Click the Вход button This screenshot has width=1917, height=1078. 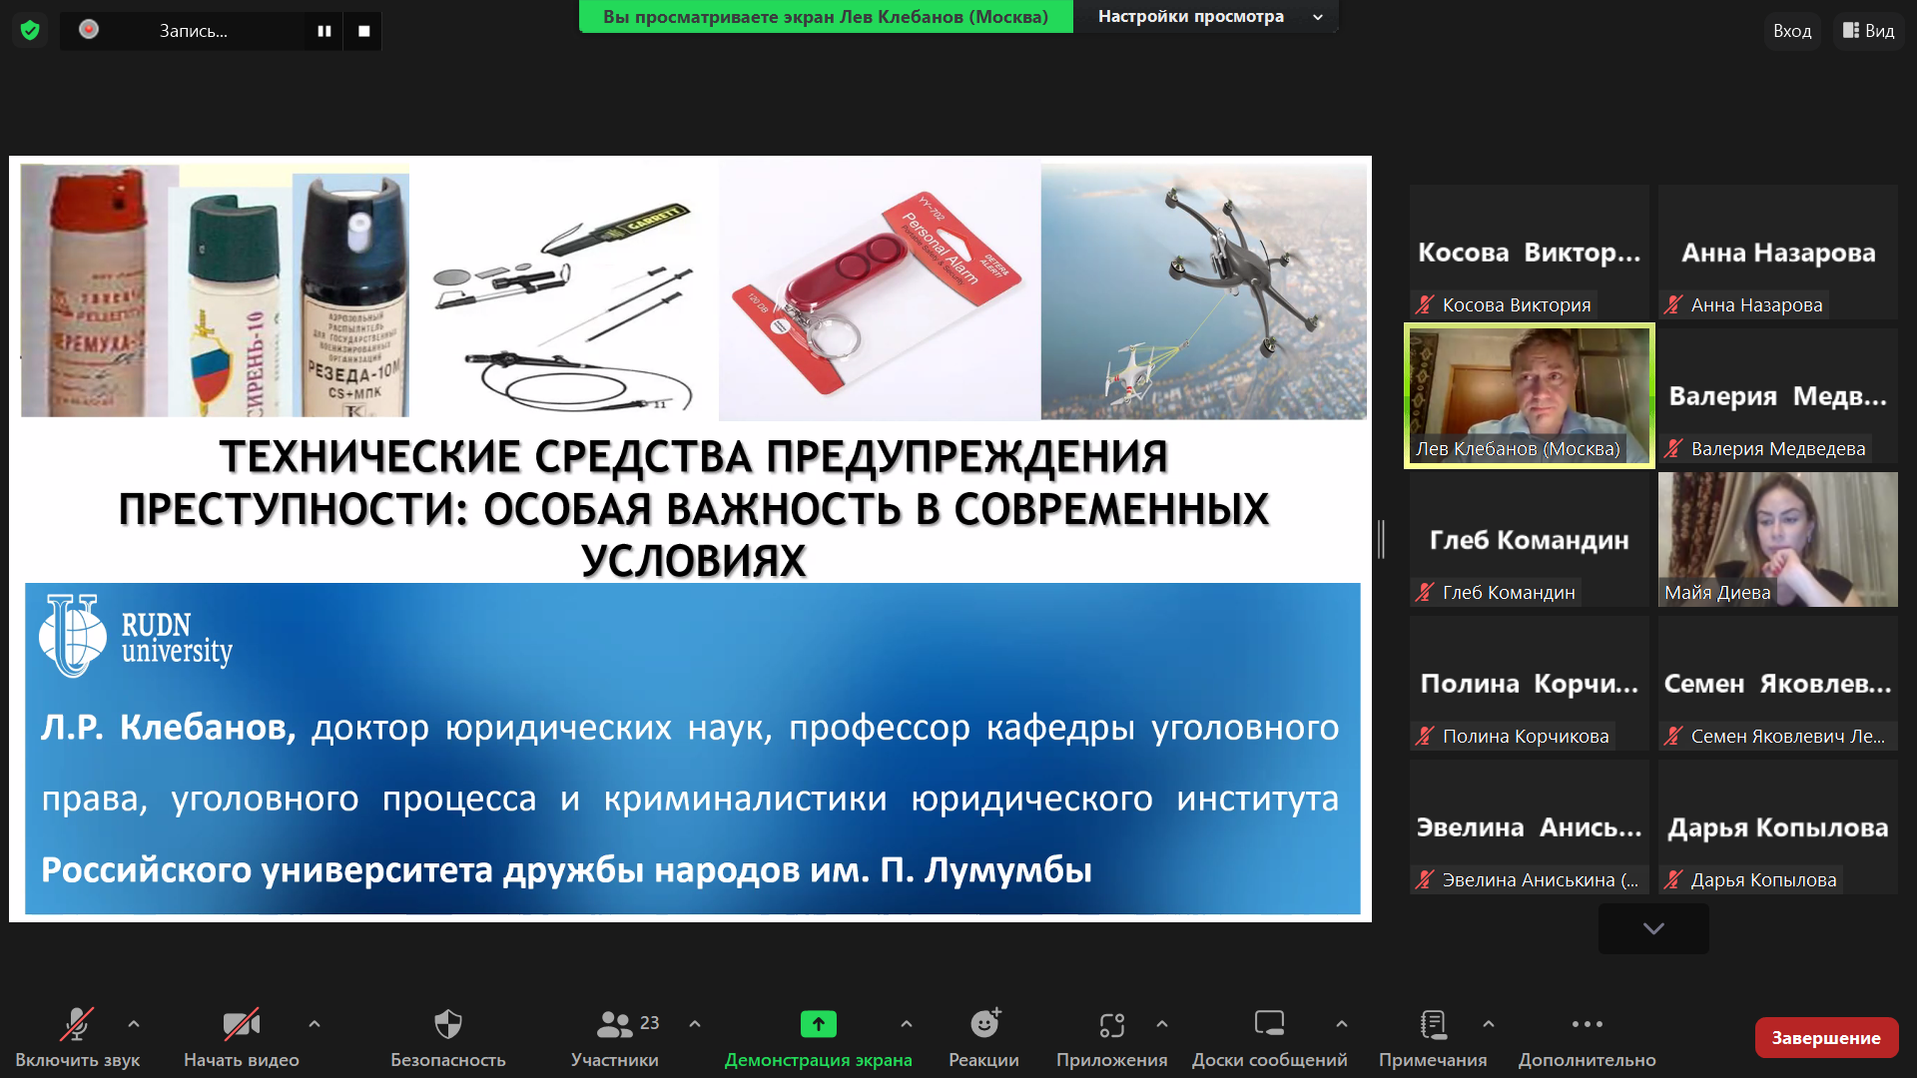point(1791,31)
